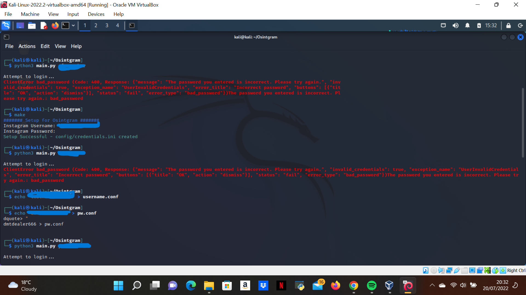Click the shared folders icon in VirtualBox status bar
526x295 pixels.
point(464,270)
